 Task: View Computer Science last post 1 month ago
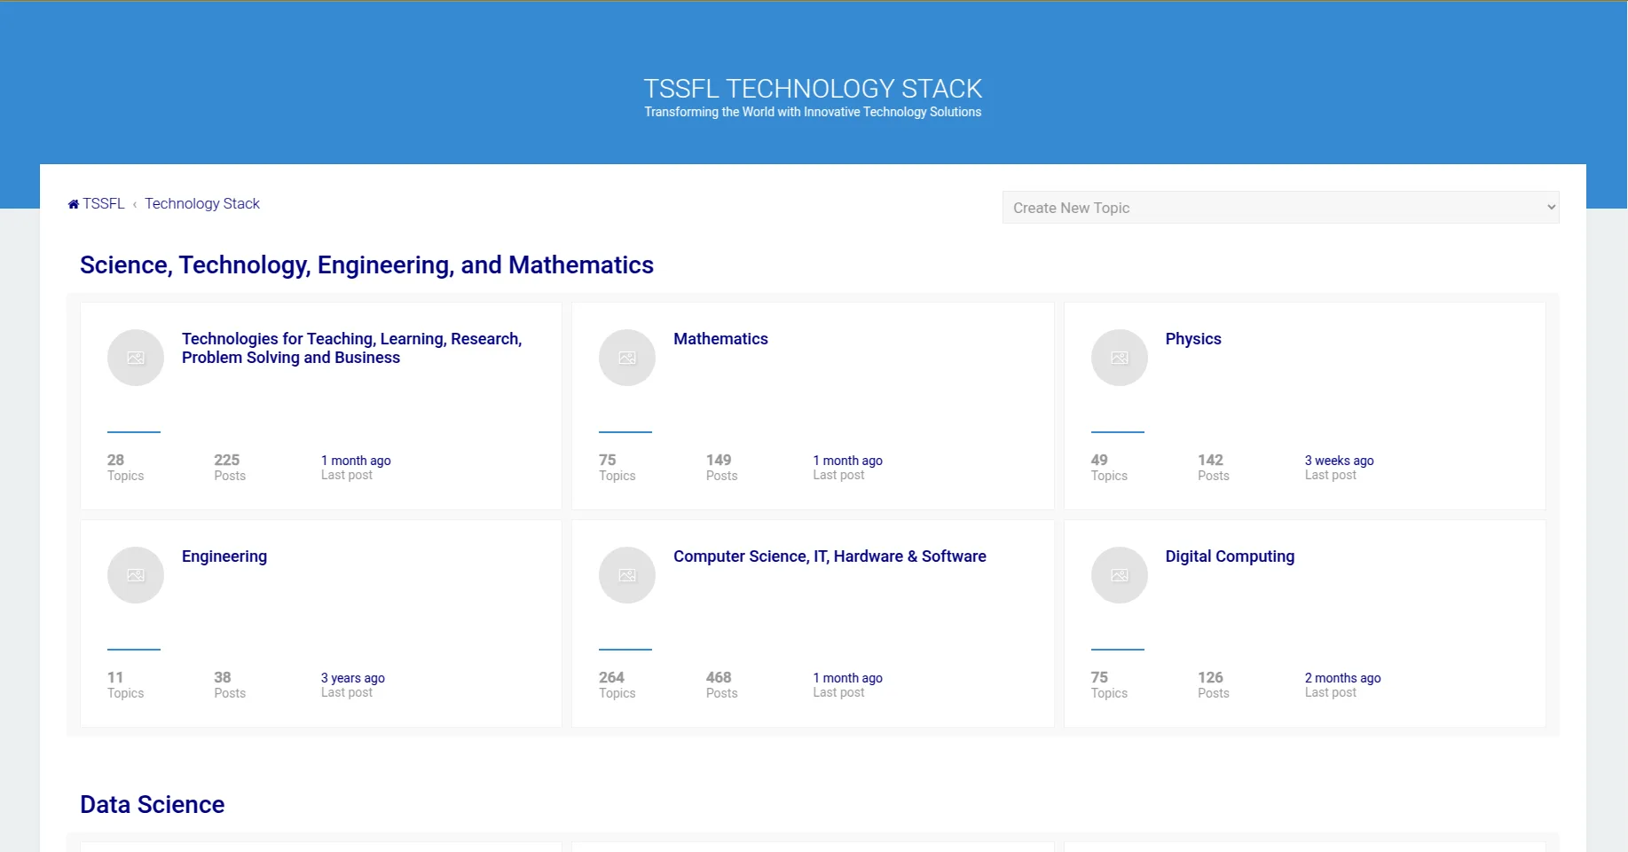coord(847,678)
